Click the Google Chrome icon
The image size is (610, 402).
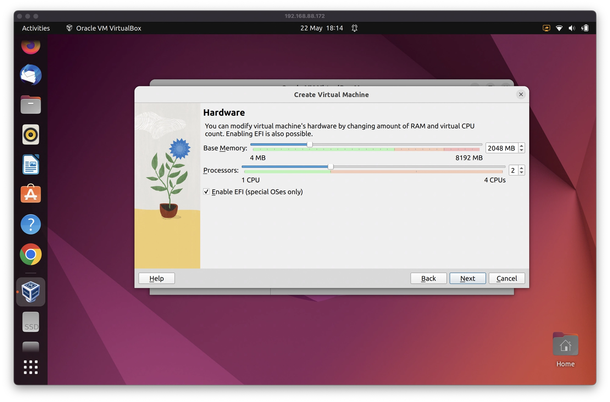pyautogui.click(x=30, y=254)
